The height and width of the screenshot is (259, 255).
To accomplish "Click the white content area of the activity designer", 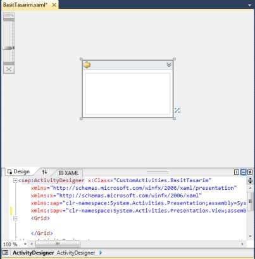I will (127, 94).
